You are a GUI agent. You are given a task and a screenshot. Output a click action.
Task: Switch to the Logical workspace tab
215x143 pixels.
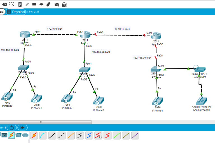tap(2, 12)
